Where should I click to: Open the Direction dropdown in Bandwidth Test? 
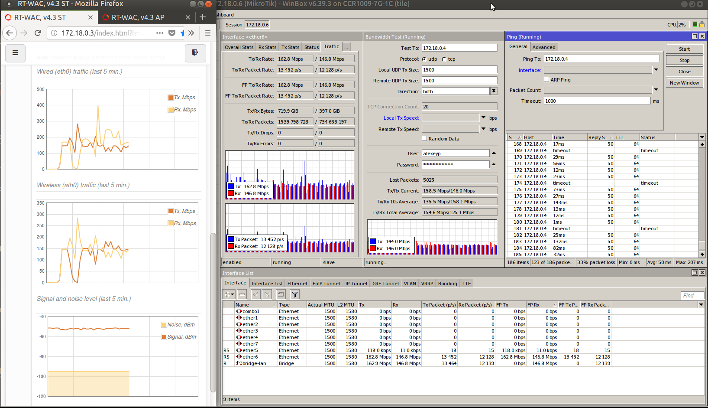(x=494, y=91)
